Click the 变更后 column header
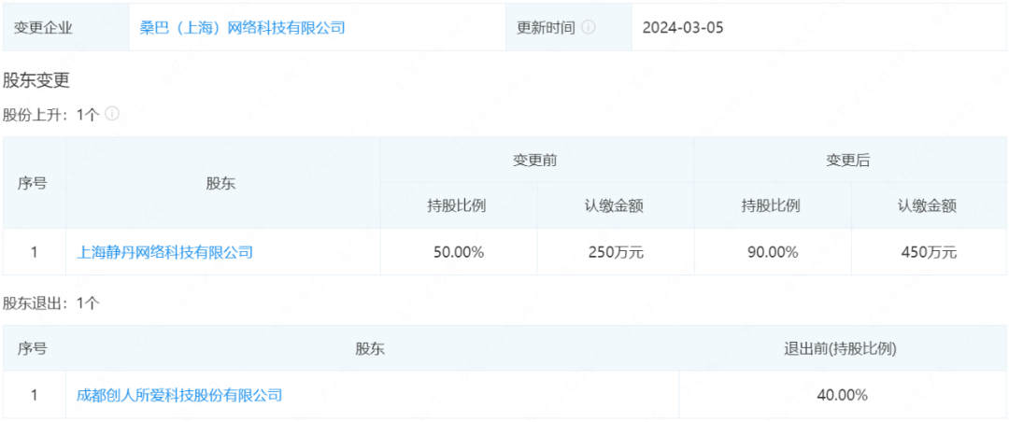Screen dimensions: 1009x422 point(851,161)
